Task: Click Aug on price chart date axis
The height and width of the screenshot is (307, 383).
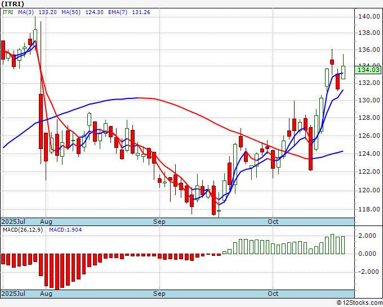Action: point(46,222)
